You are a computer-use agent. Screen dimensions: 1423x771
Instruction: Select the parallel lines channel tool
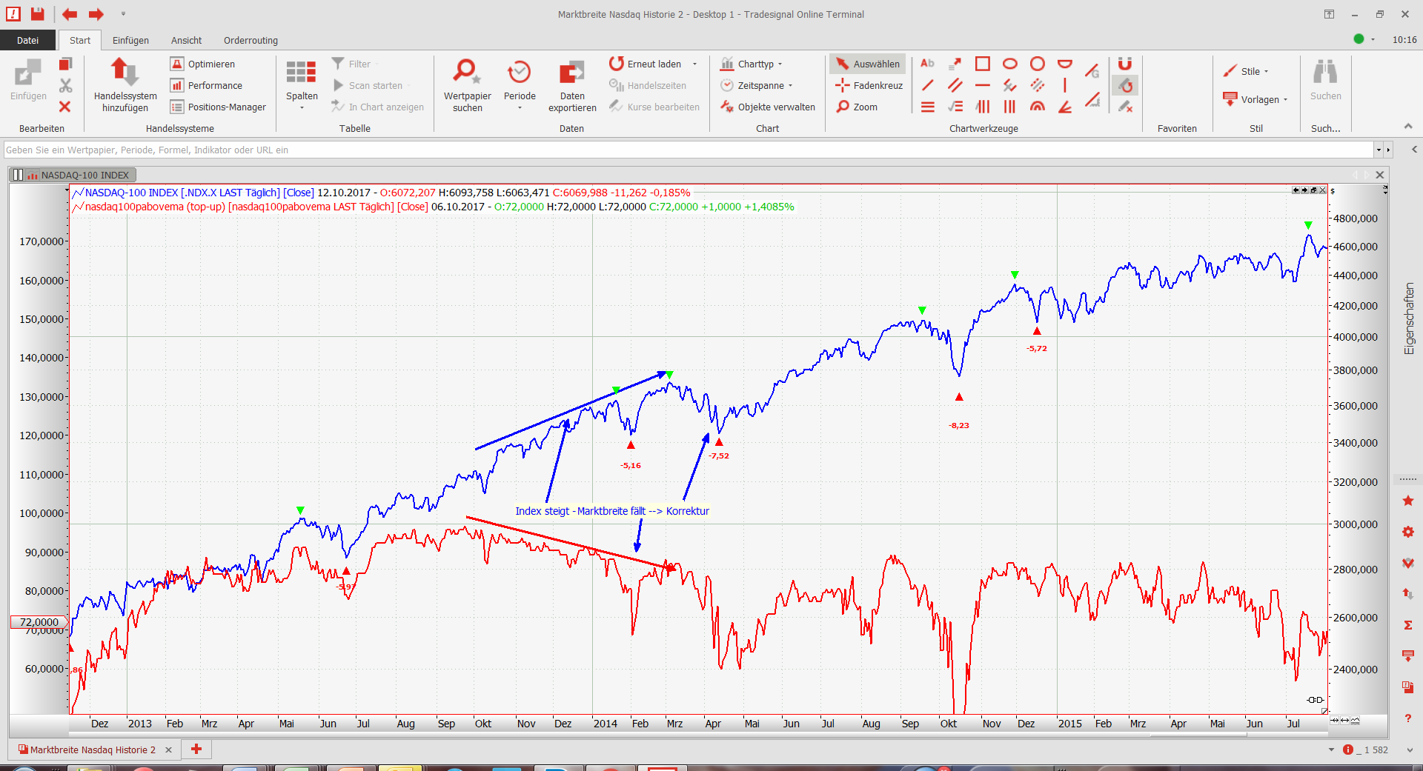(955, 85)
